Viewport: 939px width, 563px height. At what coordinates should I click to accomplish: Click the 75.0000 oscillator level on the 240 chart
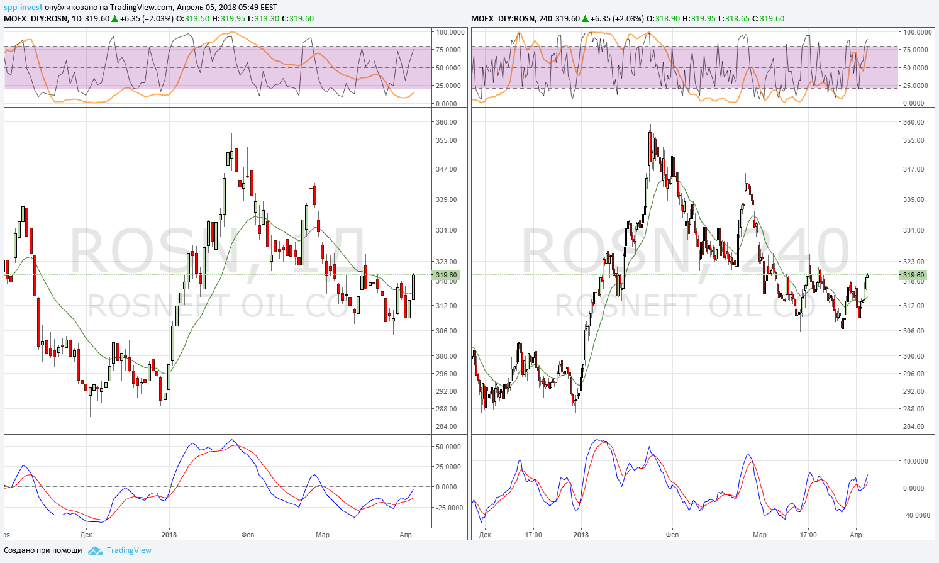[917, 50]
